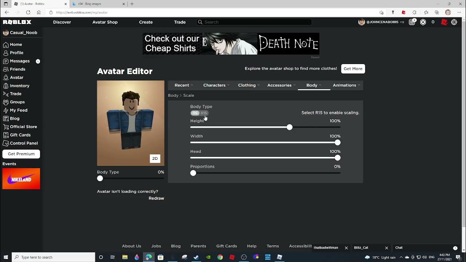Expand the Animations dropdown tab
The height and width of the screenshot is (262, 466).
pyautogui.click(x=346, y=85)
